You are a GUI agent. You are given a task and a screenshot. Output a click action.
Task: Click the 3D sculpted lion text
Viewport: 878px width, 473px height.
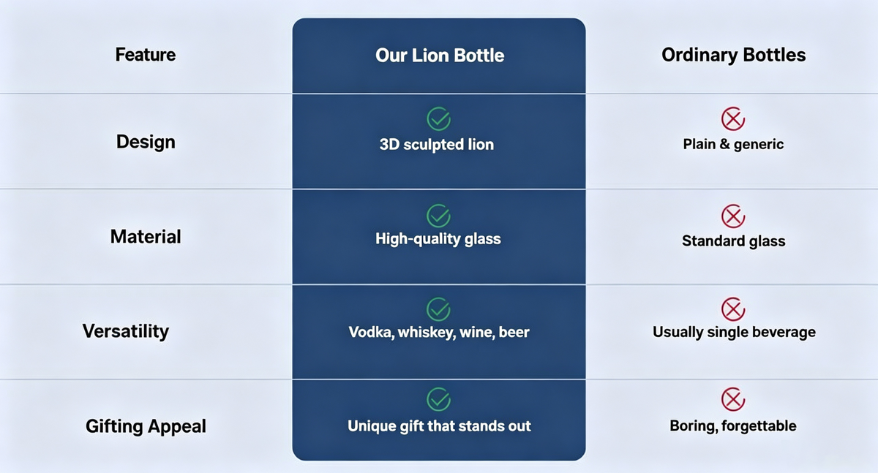click(x=437, y=145)
